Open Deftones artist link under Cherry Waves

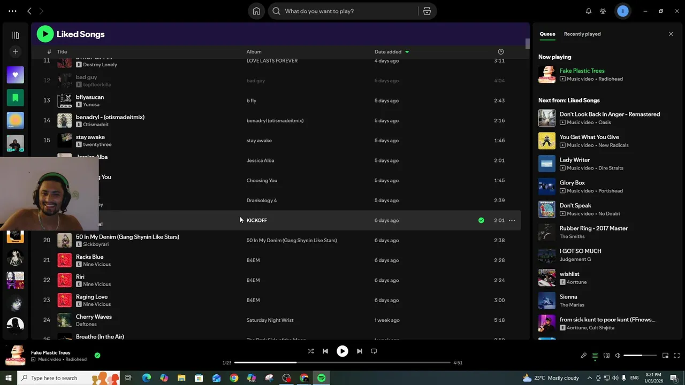click(86, 324)
